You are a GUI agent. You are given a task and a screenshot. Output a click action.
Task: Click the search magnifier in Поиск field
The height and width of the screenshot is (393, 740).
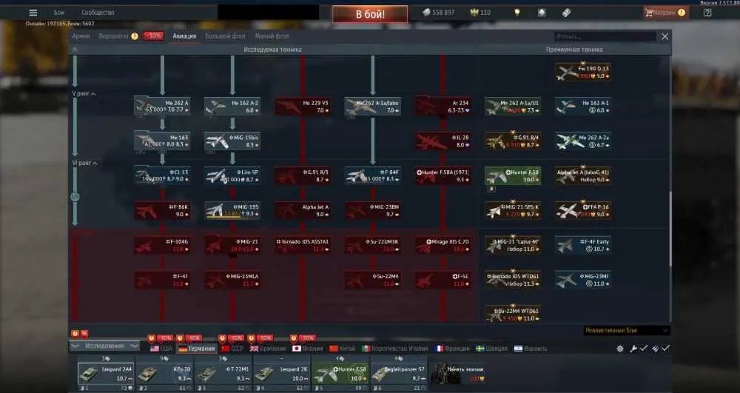coord(559,37)
